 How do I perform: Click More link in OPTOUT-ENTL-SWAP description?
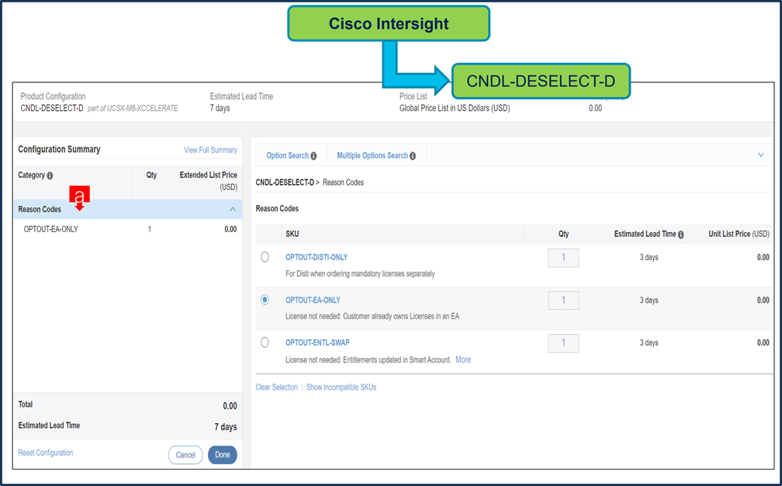click(463, 359)
